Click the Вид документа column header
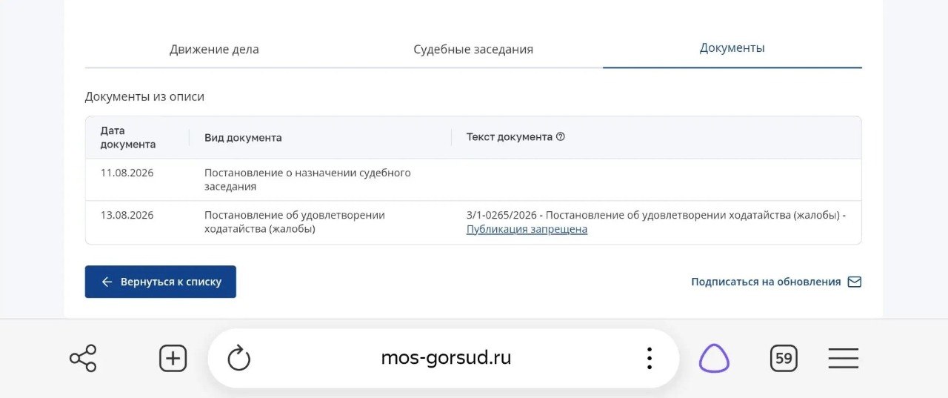This screenshot has width=948, height=398. [x=243, y=138]
